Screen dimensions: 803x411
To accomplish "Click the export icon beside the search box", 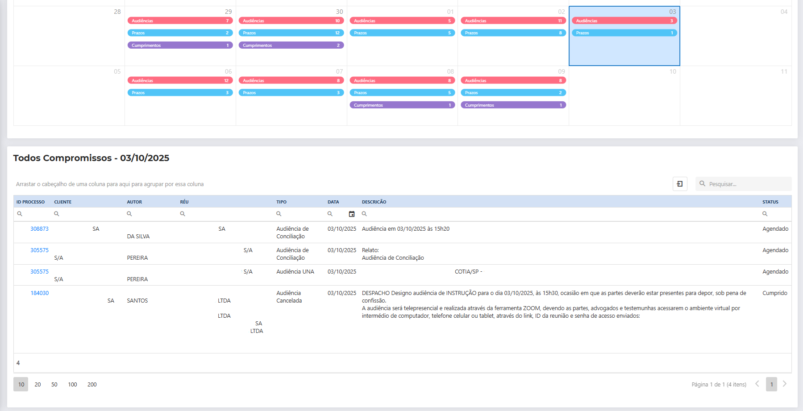I will click(x=680, y=184).
